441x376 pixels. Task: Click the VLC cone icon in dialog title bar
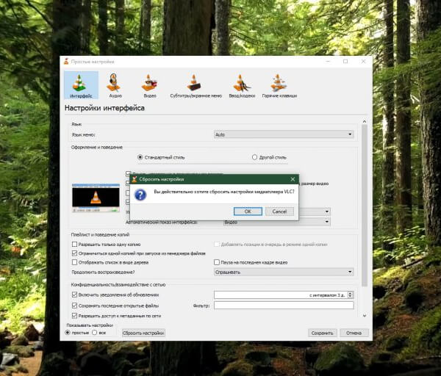[x=135, y=179]
